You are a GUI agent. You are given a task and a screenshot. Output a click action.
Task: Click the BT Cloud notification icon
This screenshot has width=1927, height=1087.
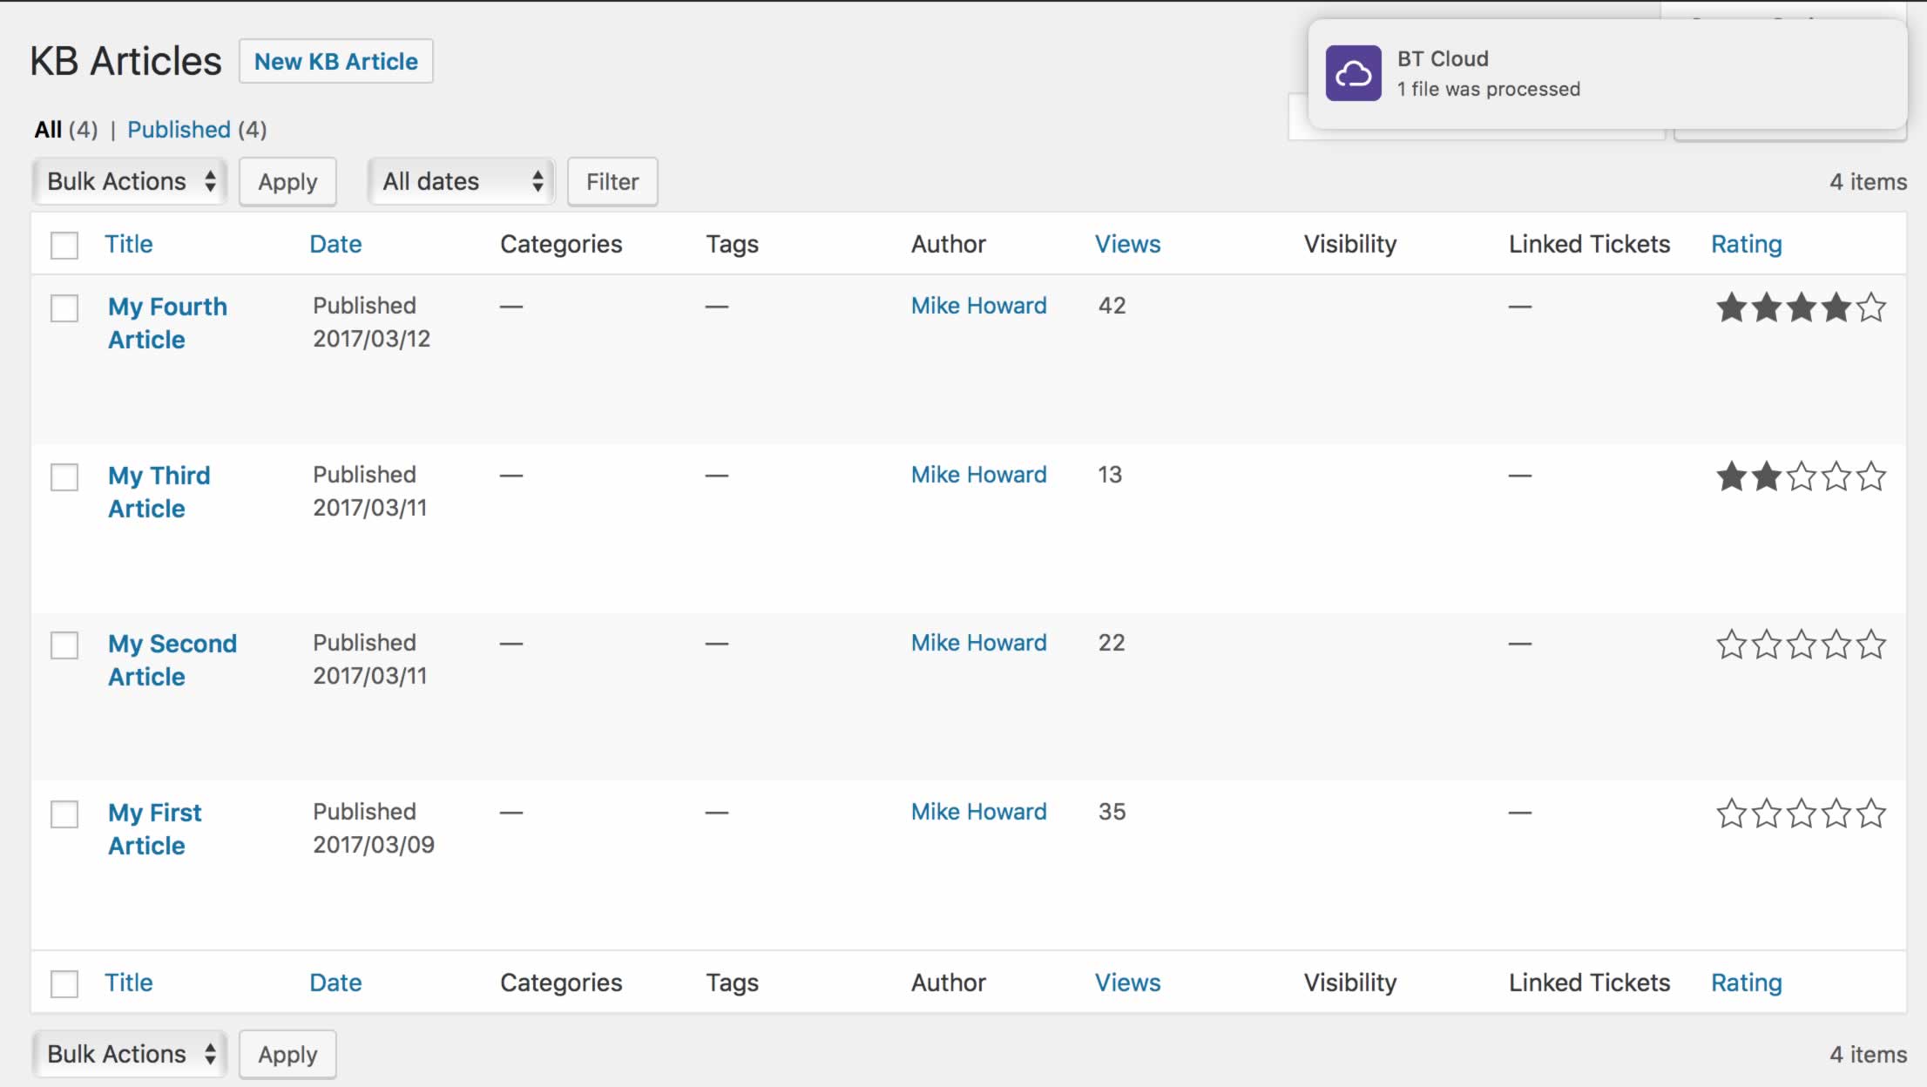coord(1353,74)
